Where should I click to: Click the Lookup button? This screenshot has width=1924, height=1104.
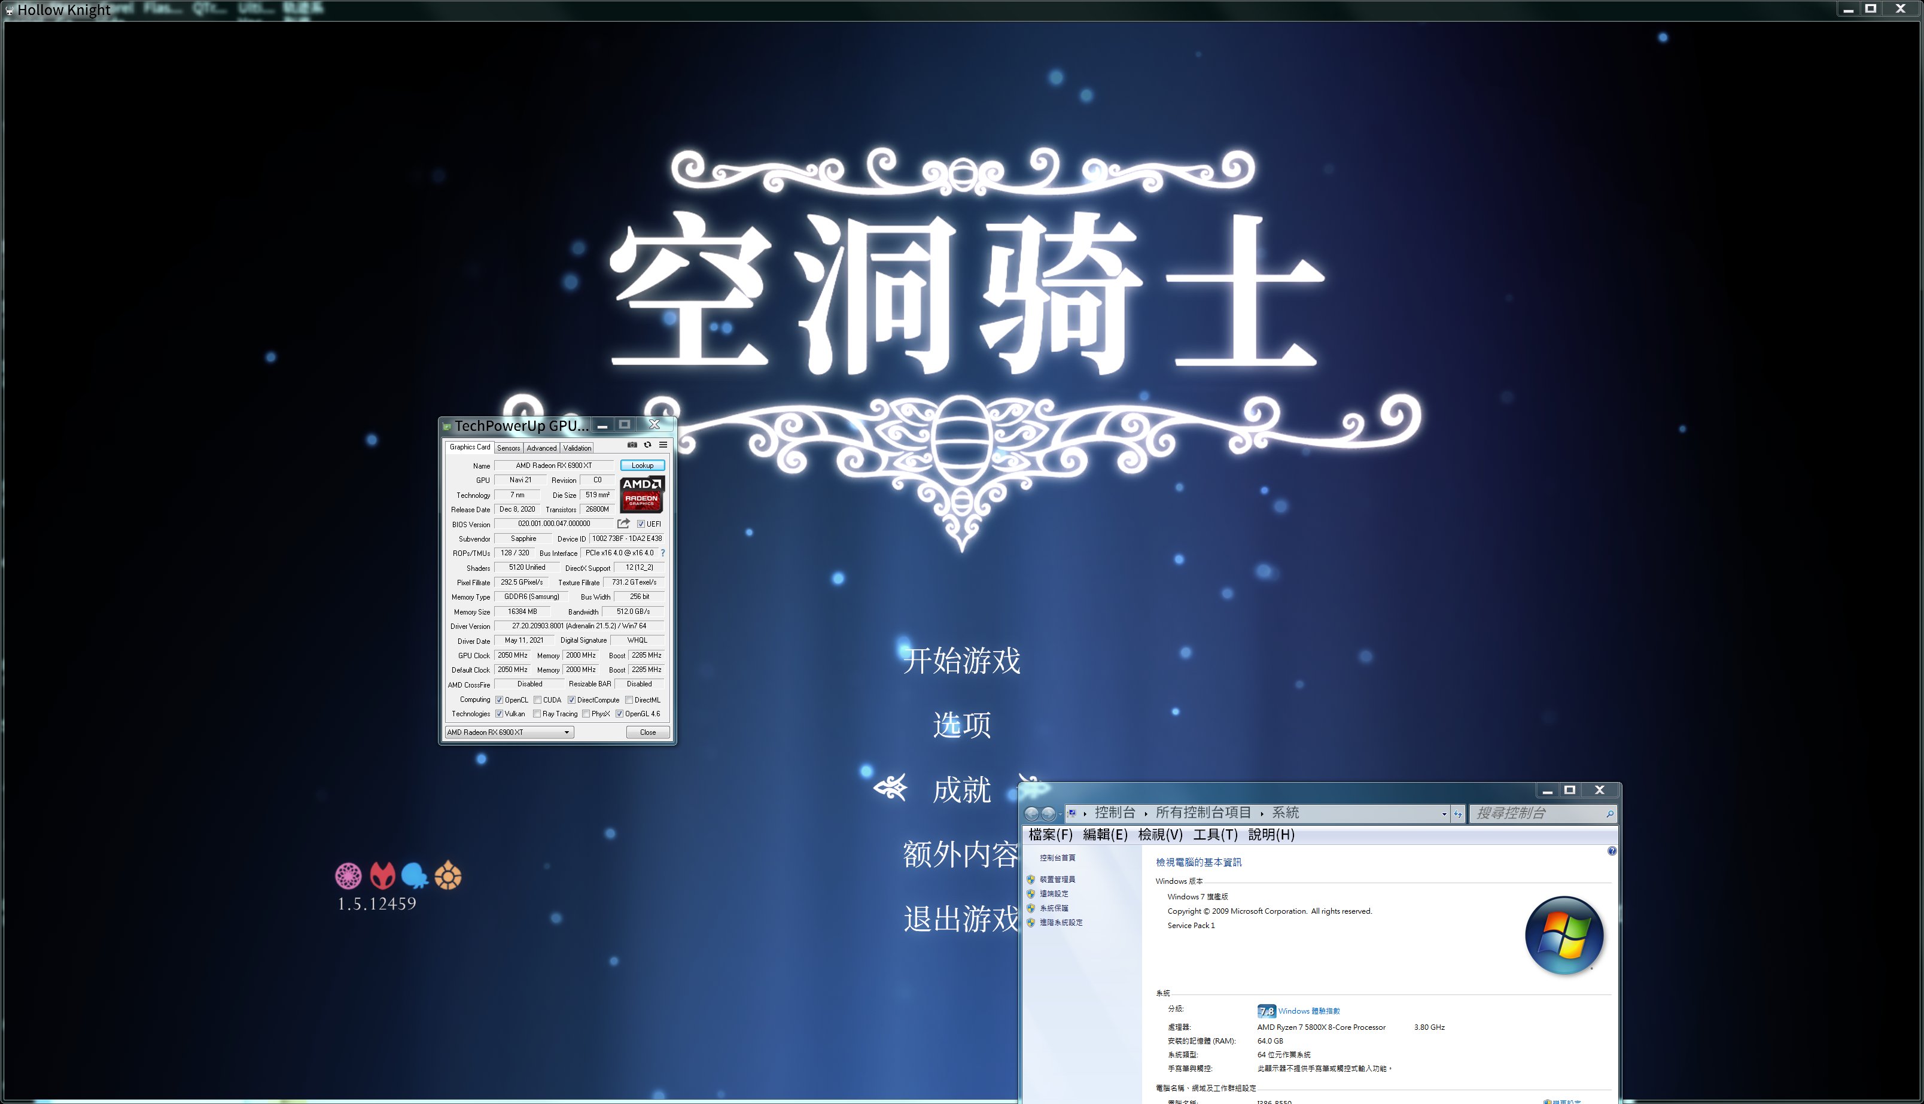[x=642, y=466]
